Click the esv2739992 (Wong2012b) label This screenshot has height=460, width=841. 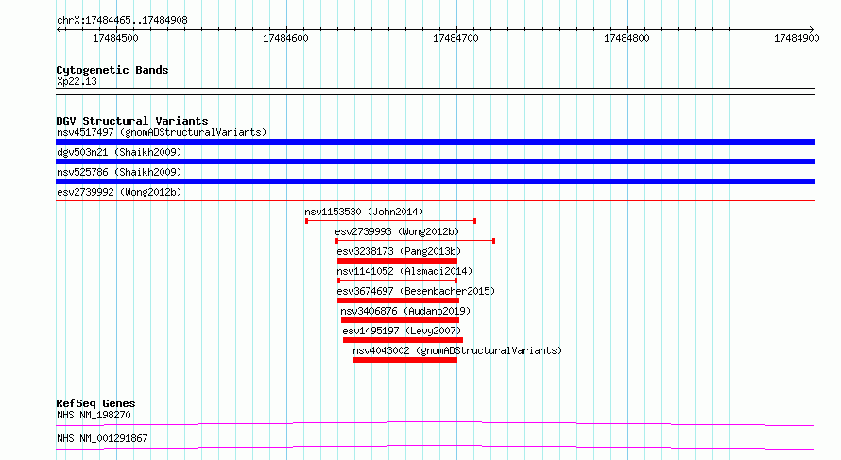(x=119, y=192)
